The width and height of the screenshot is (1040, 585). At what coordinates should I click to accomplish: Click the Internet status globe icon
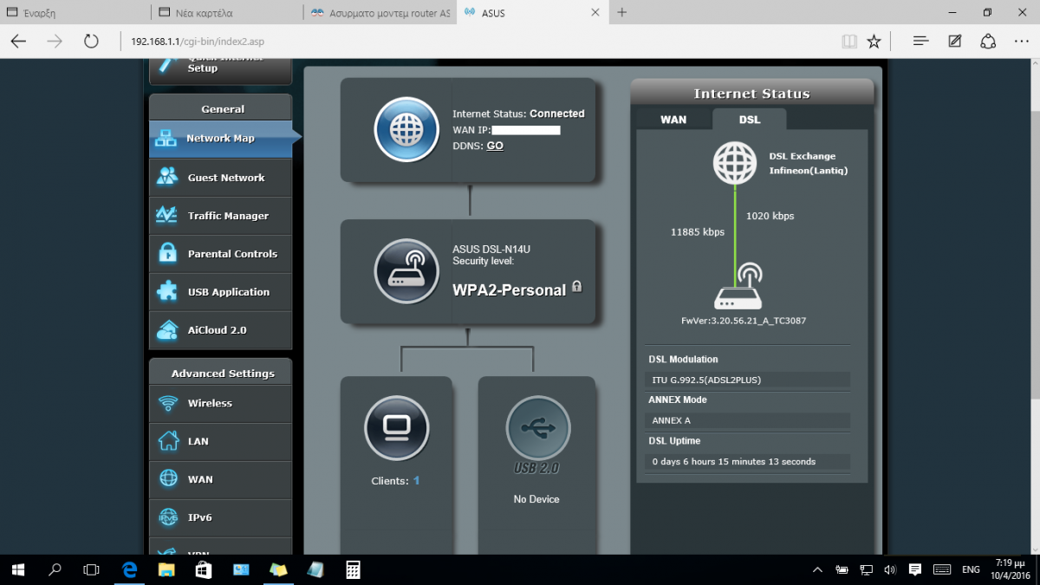tap(406, 130)
